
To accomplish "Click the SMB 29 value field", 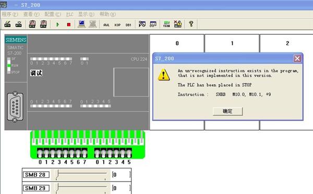I will point(122,188).
